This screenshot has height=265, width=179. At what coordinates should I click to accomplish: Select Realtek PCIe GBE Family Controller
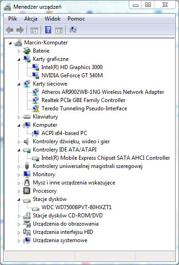tap(84, 100)
